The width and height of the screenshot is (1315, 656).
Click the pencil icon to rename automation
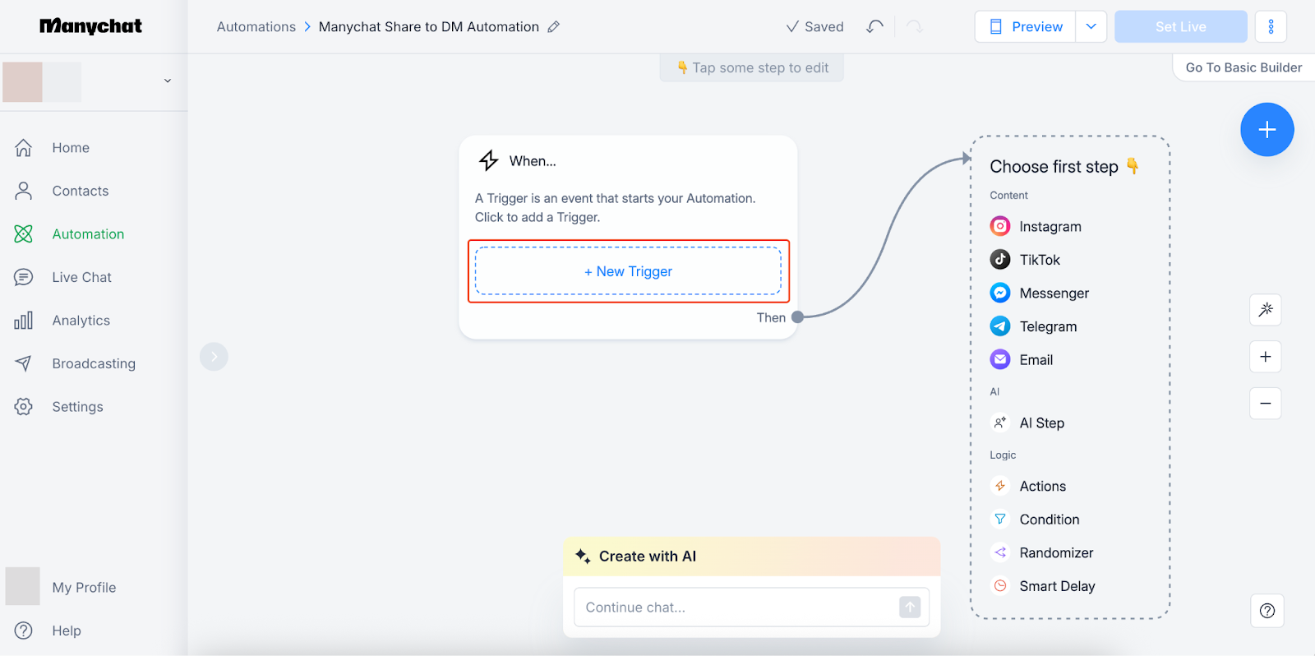(x=554, y=27)
